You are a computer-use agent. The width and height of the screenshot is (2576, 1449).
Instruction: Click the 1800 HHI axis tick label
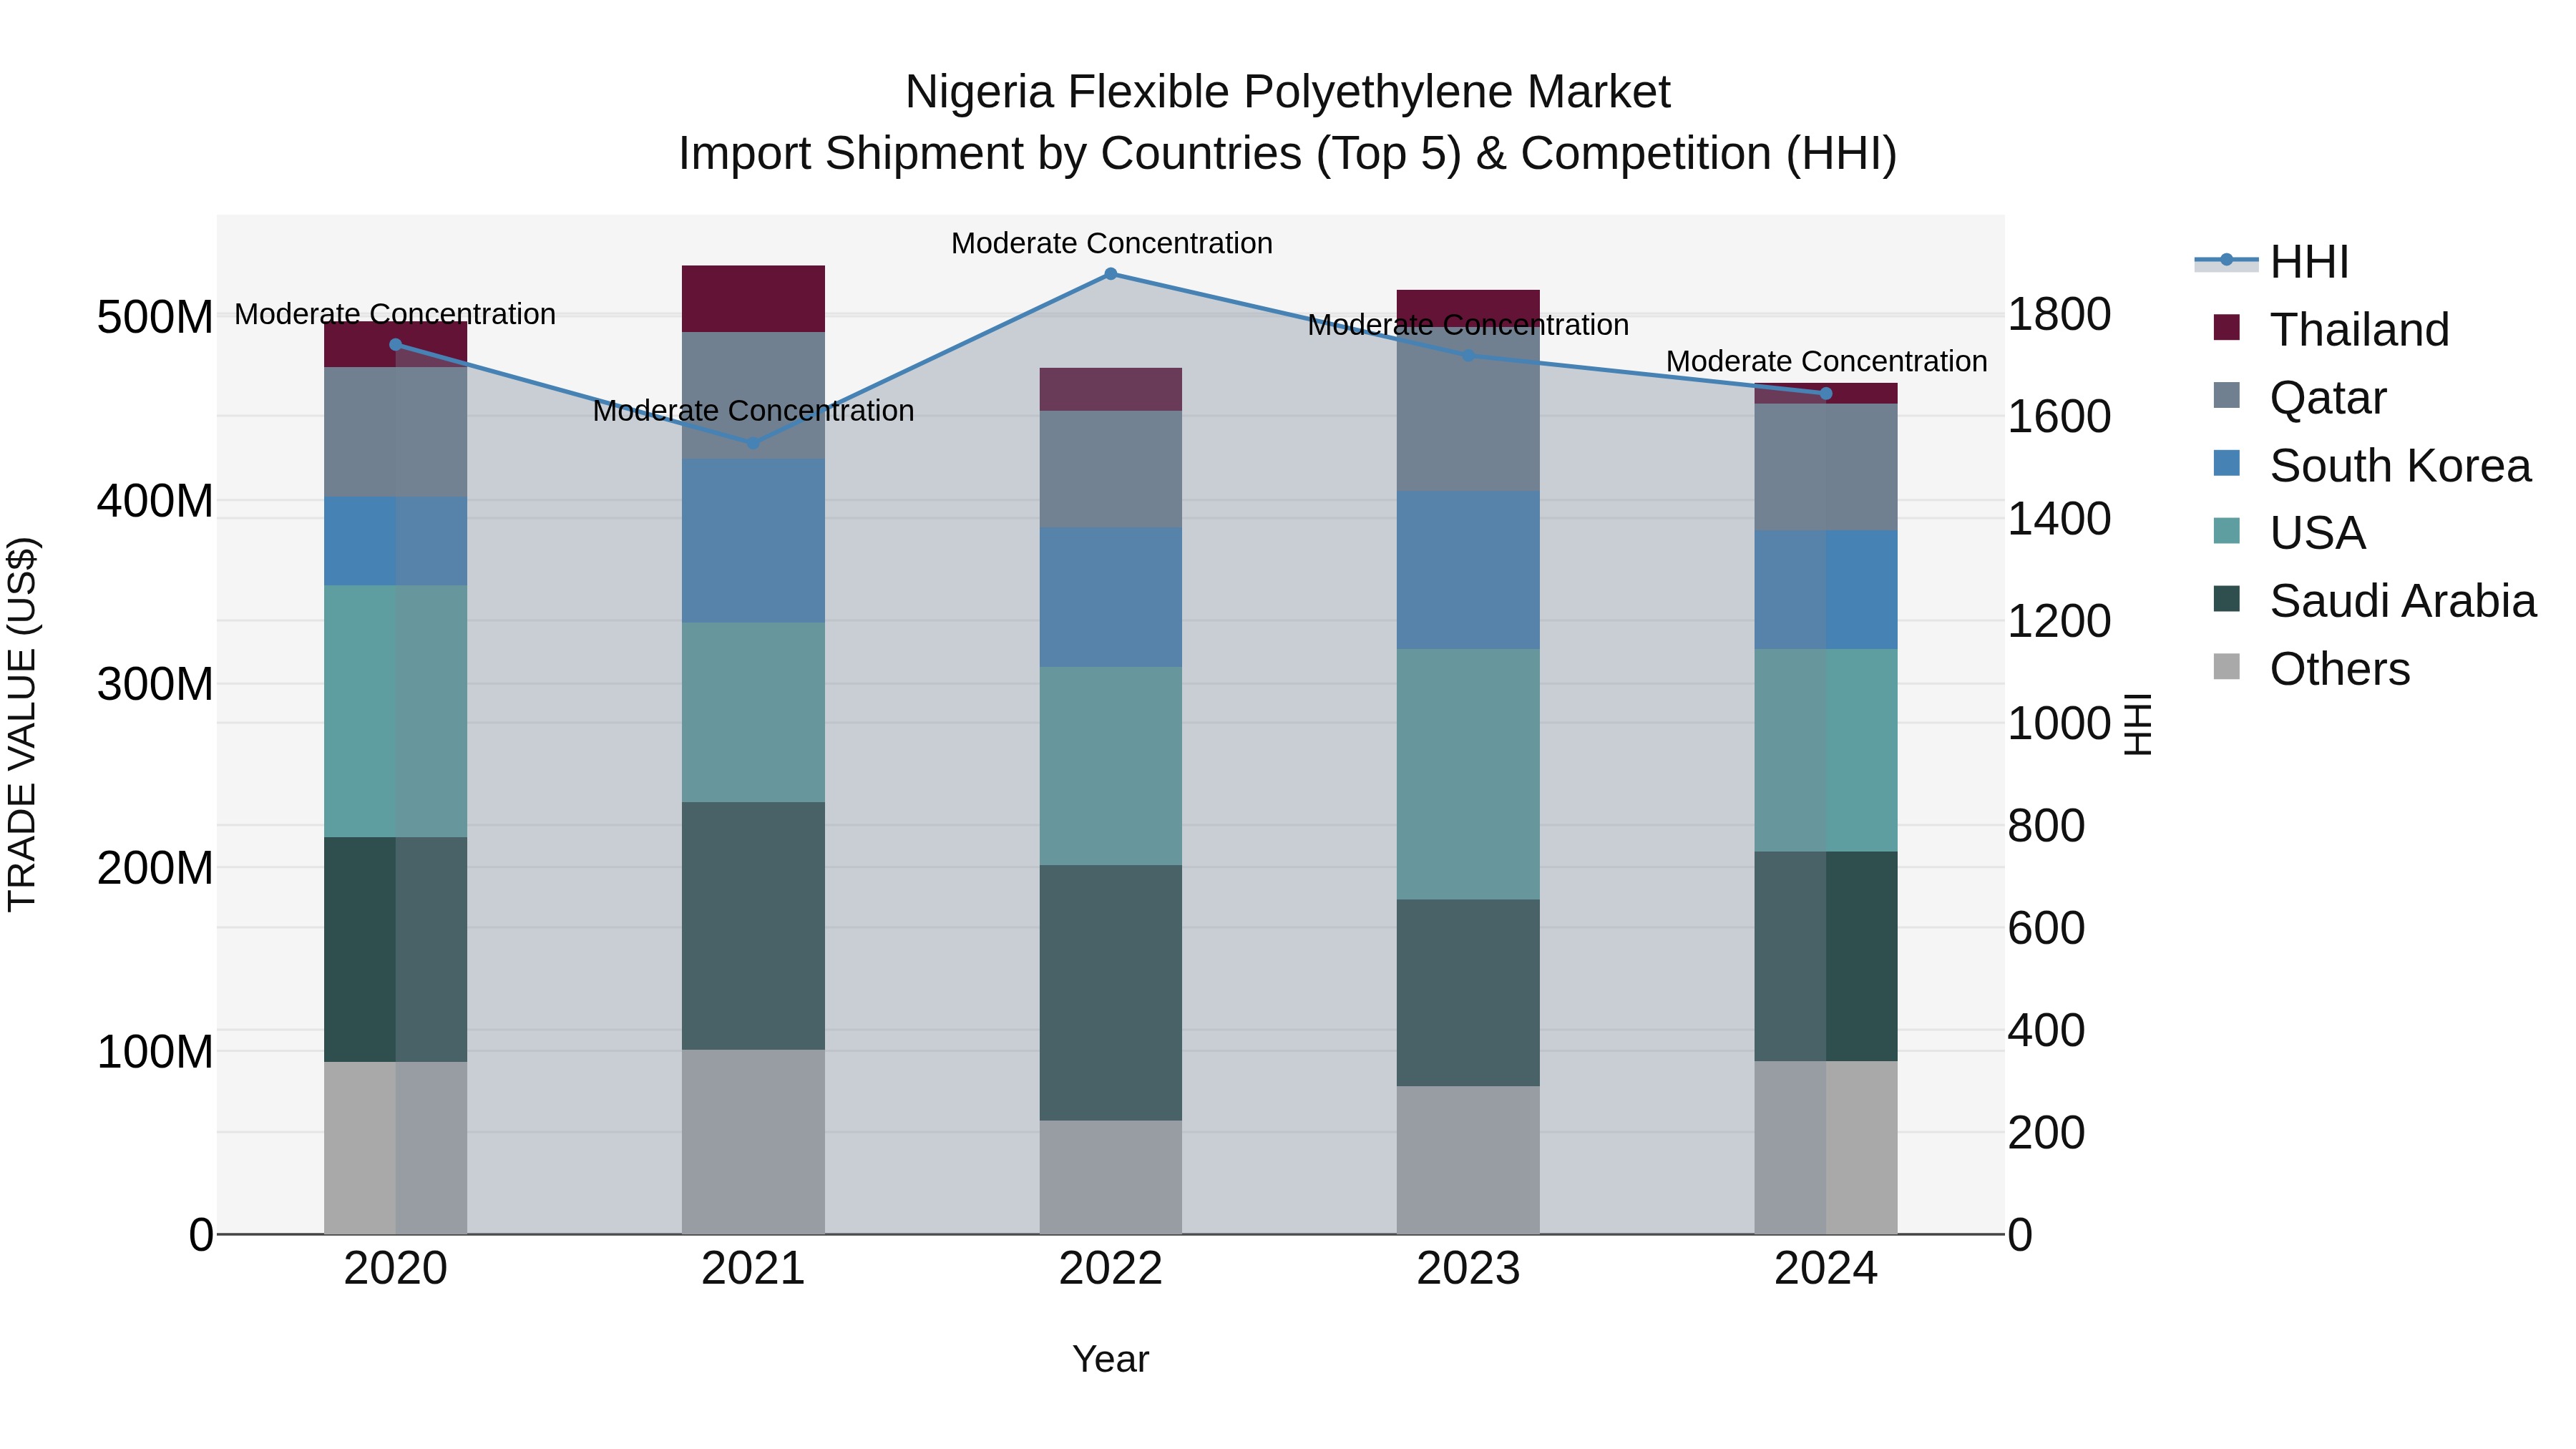point(2060,314)
